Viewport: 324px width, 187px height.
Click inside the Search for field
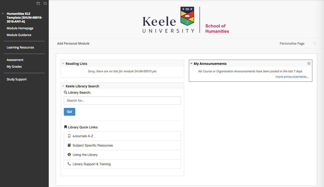pos(122,100)
